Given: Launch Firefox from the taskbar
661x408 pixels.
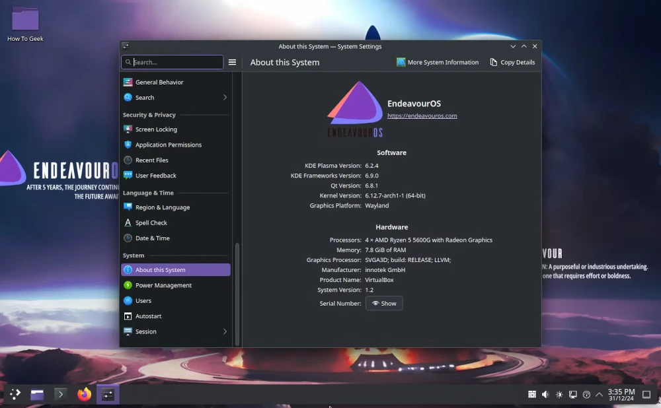Looking at the screenshot, I should [84, 394].
